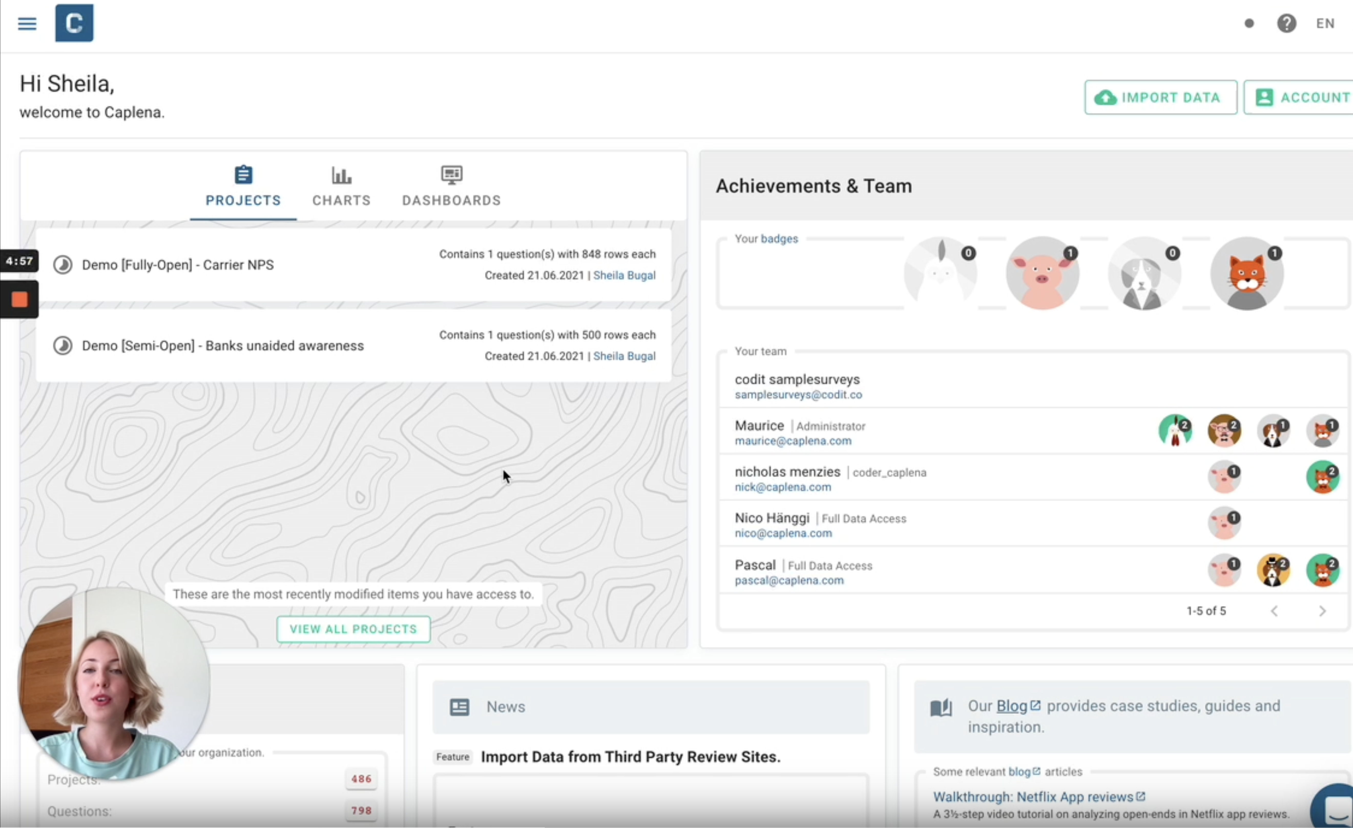Click the Projects count 486
This screenshot has width=1353, height=828.
361,779
